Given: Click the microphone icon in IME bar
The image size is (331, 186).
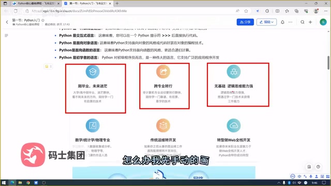Looking at the screenshot, I should (x=311, y=176).
